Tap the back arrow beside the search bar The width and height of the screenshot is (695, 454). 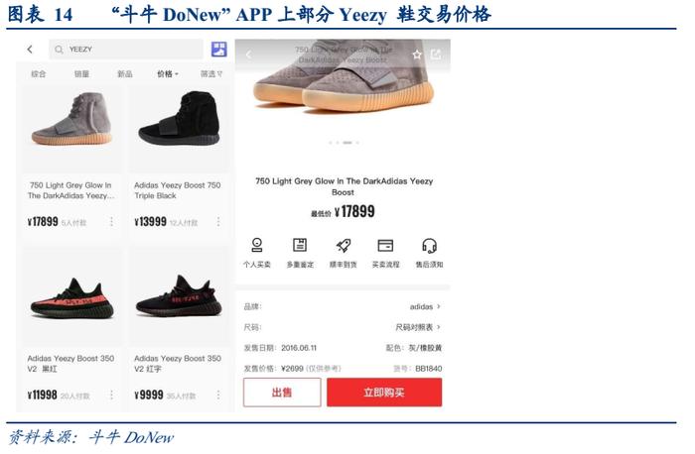click(30, 50)
